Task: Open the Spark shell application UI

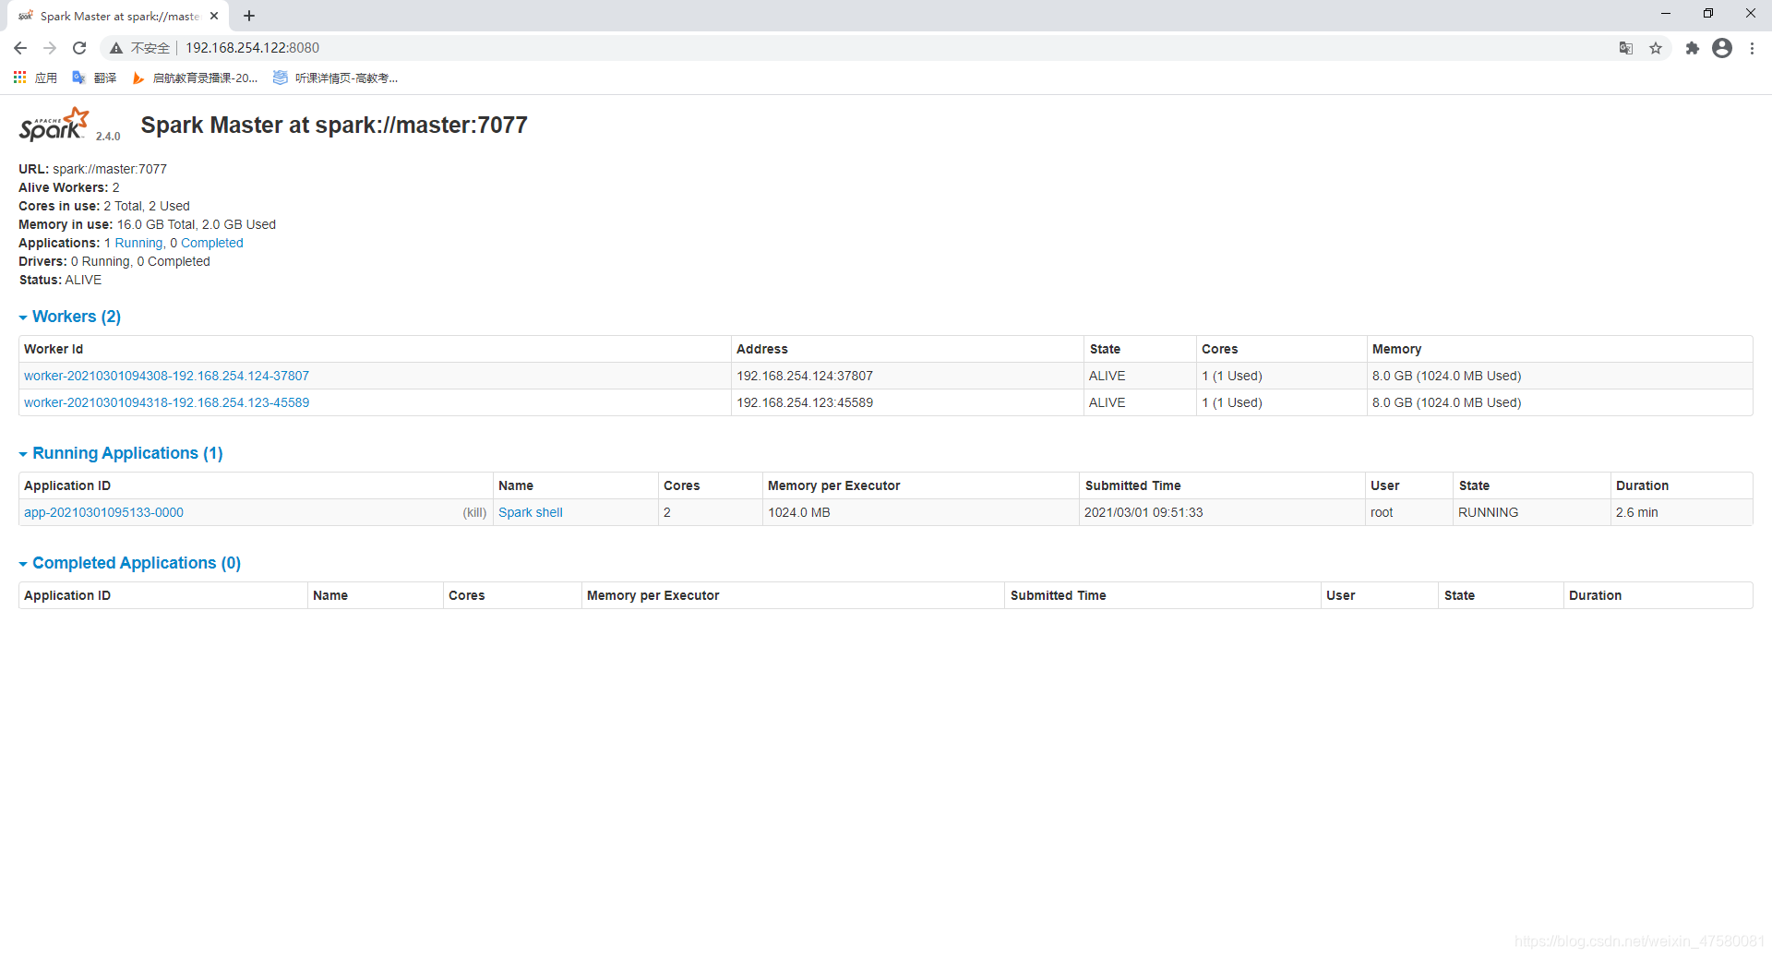Action: pos(531,512)
